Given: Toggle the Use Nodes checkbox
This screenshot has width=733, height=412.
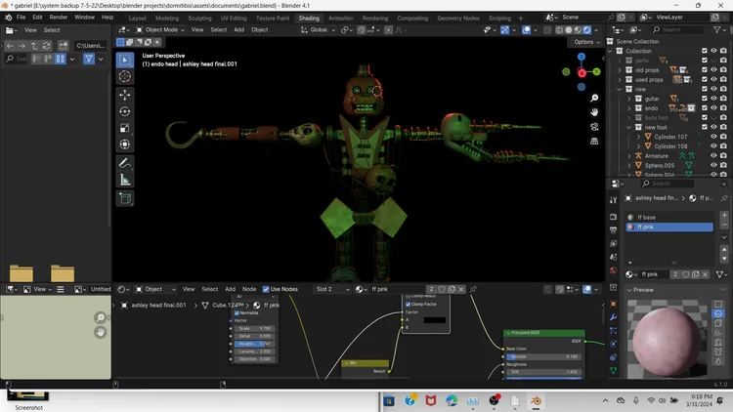Looking at the screenshot, I should pyautogui.click(x=266, y=289).
